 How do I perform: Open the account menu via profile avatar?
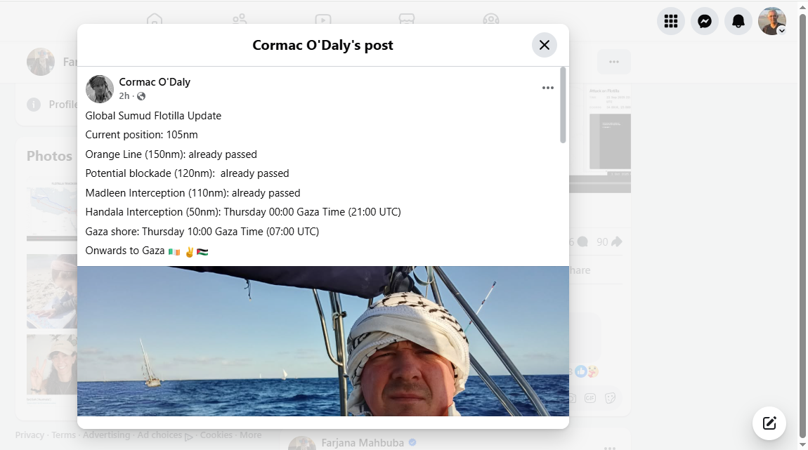[771, 21]
